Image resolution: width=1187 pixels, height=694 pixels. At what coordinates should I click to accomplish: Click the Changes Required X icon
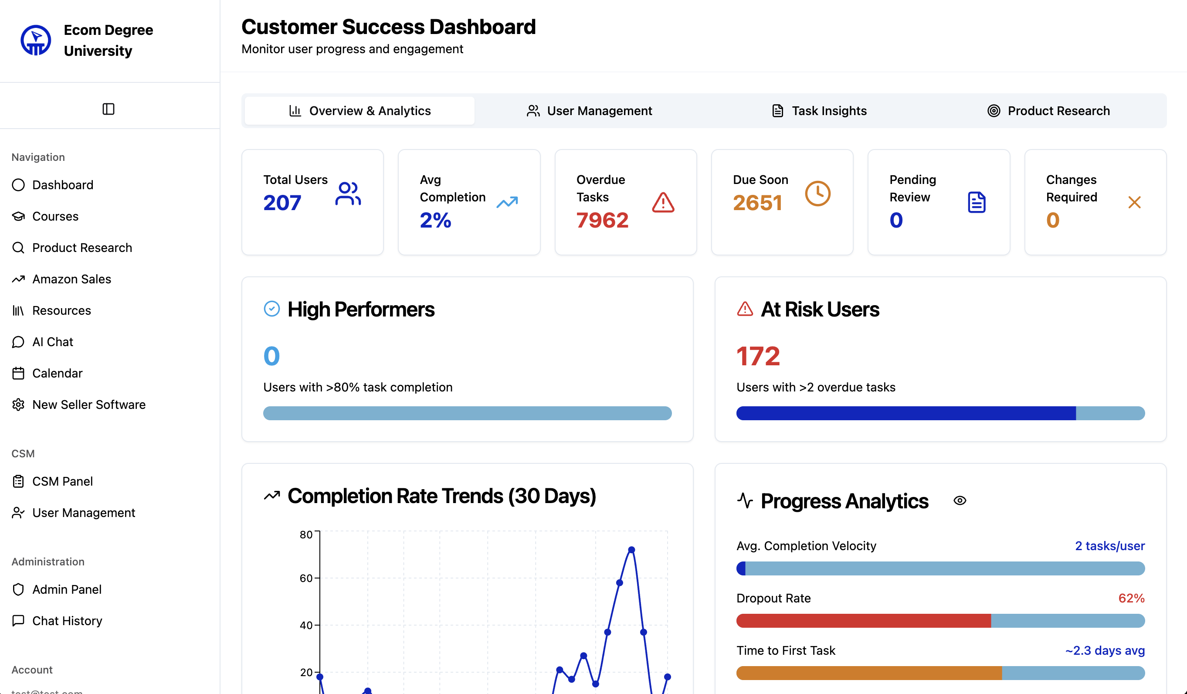pyautogui.click(x=1134, y=202)
